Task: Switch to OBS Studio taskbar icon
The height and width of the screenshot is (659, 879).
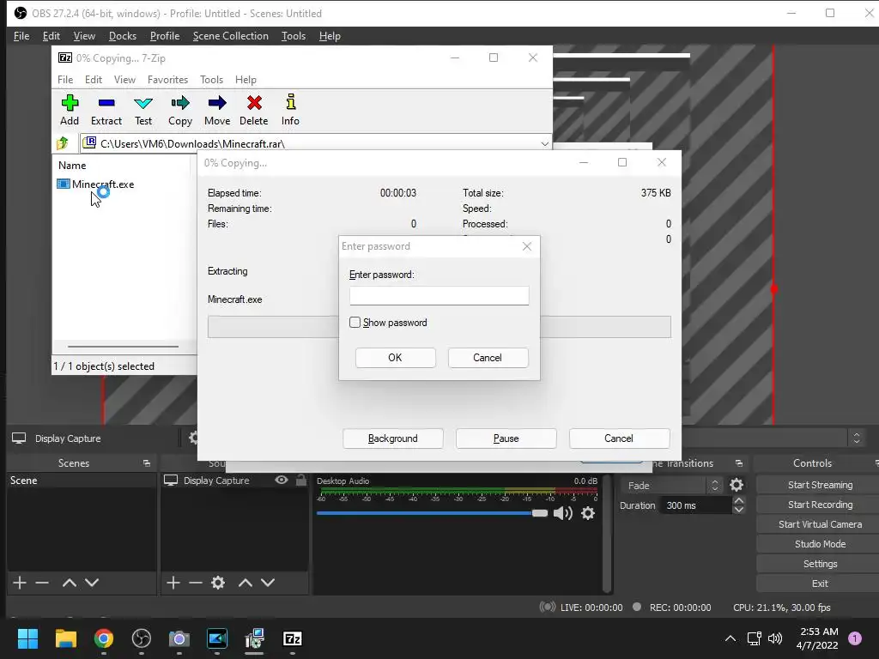Action: click(142, 638)
